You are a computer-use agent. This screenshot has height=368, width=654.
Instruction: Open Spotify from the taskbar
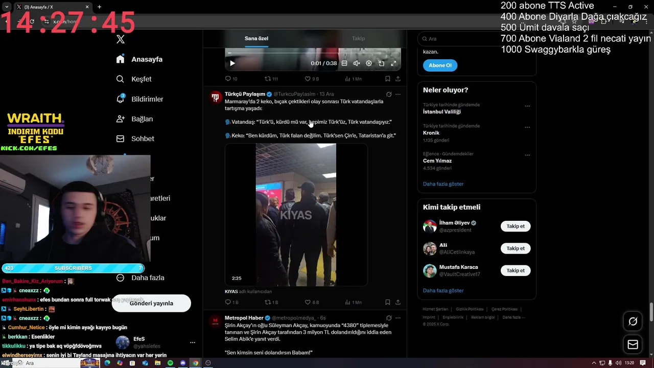170,363
